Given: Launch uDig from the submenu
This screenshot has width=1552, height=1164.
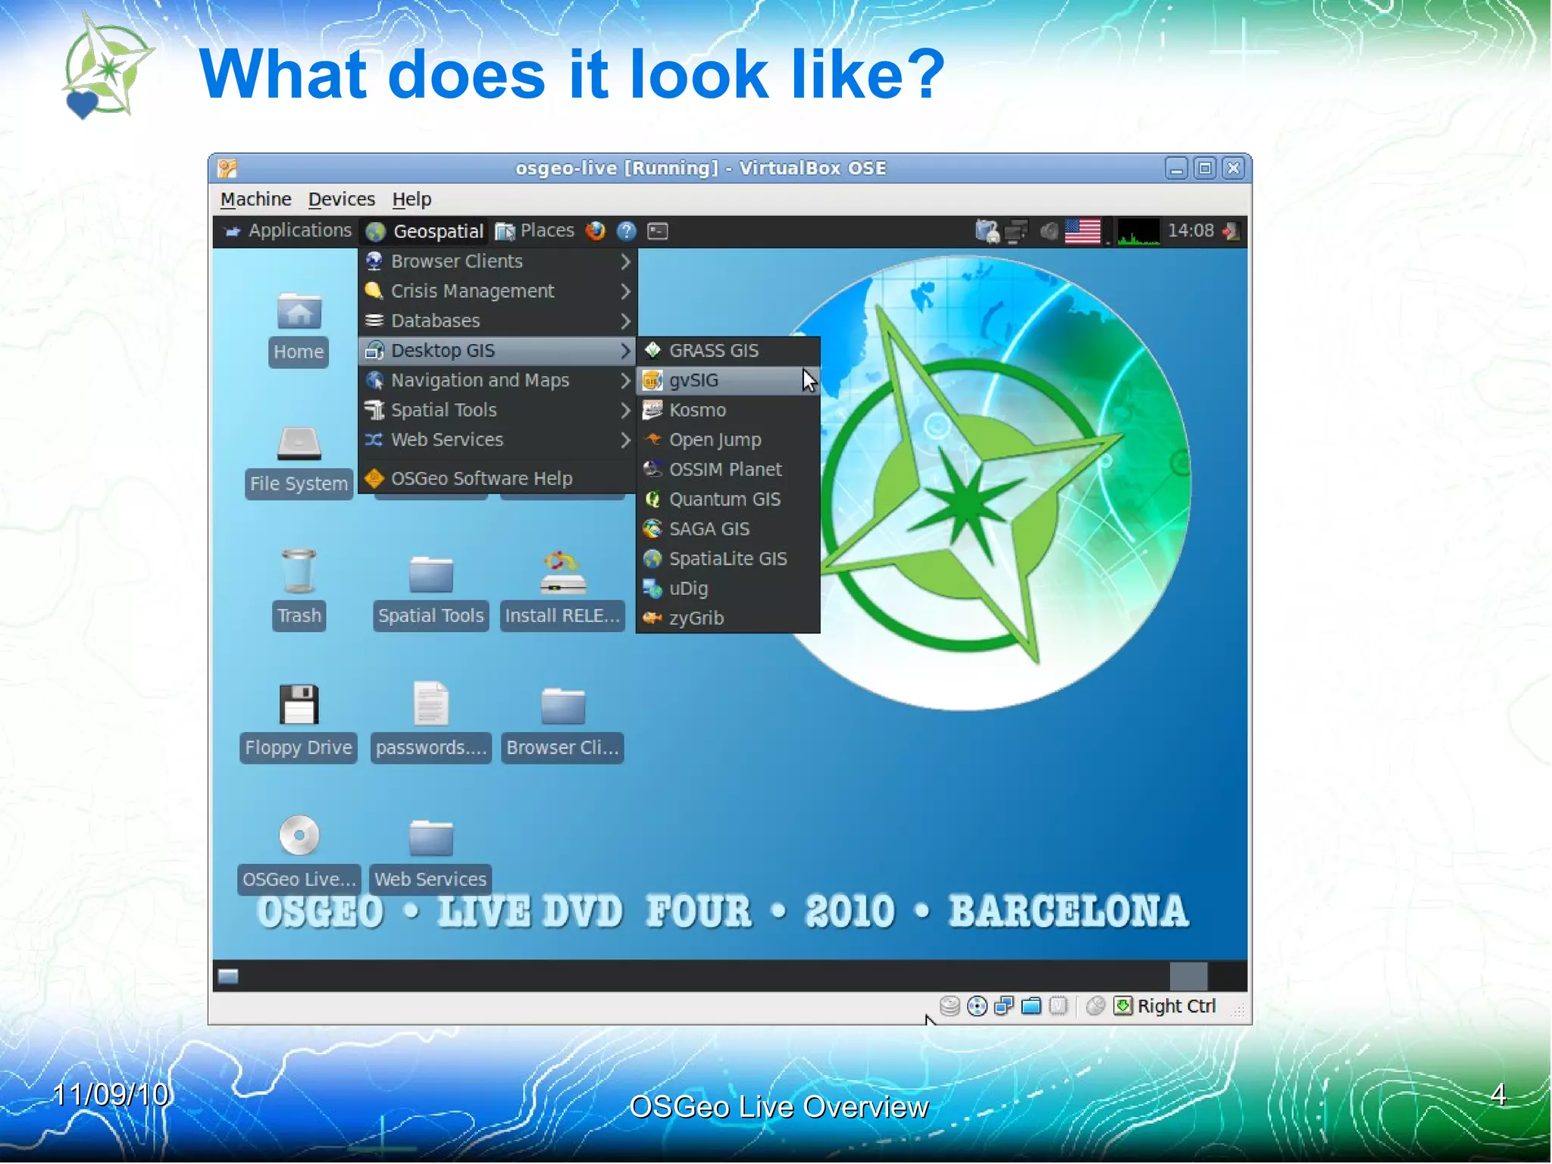Looking at the screenshot, I should (728, 588).
